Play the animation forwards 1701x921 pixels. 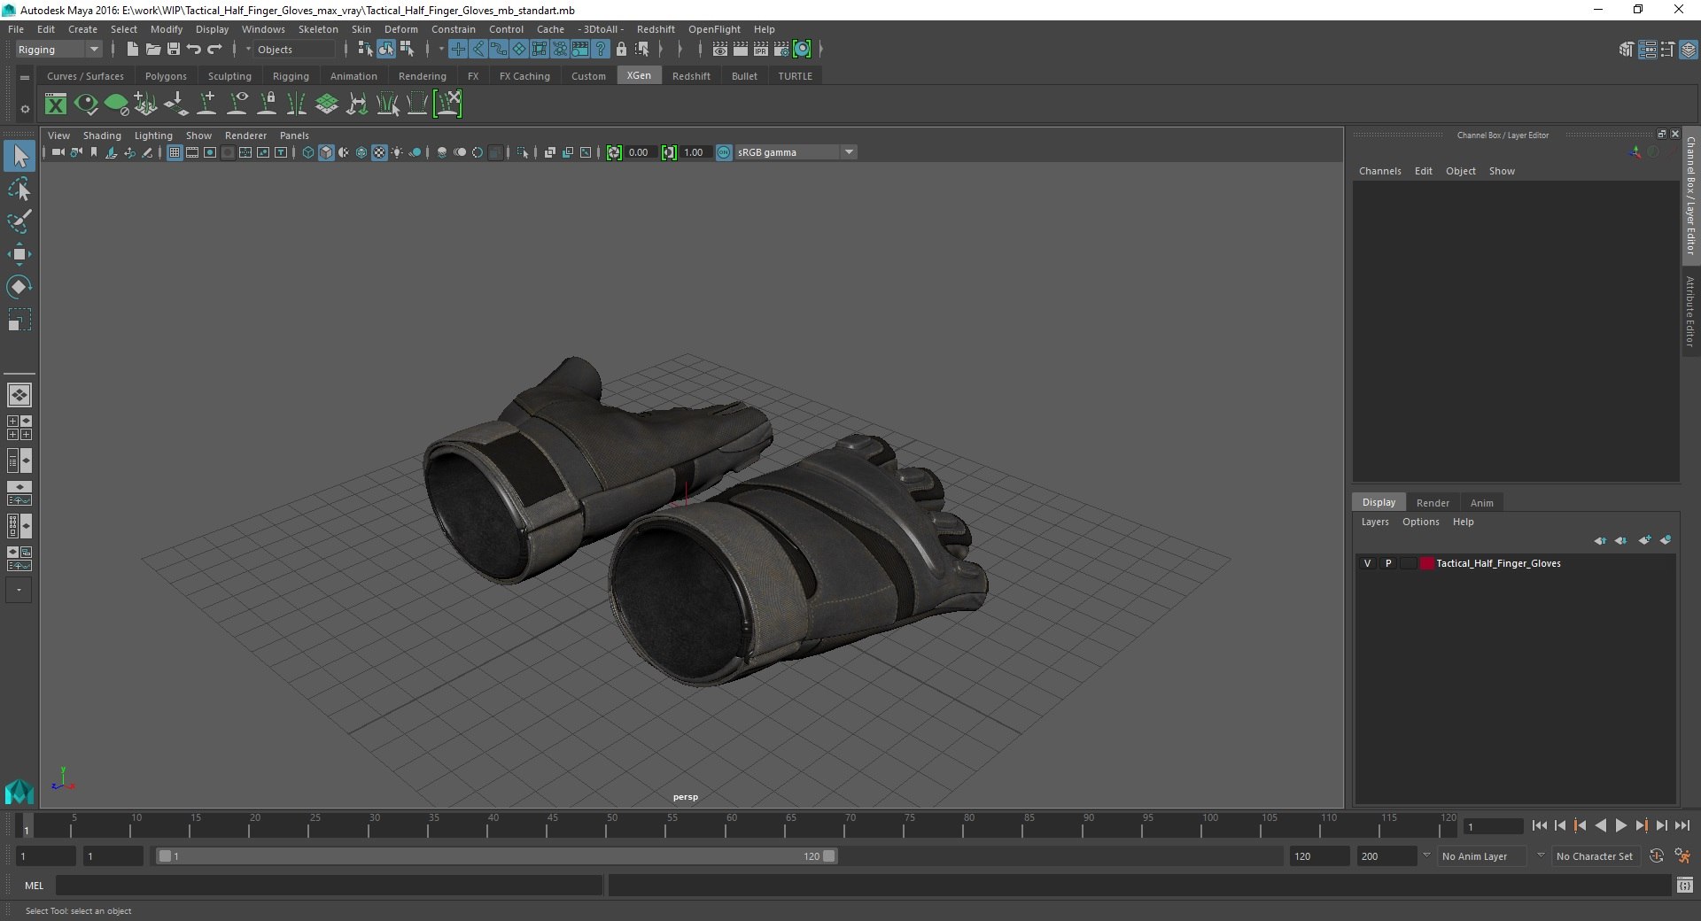click(x=1620, y=825)
